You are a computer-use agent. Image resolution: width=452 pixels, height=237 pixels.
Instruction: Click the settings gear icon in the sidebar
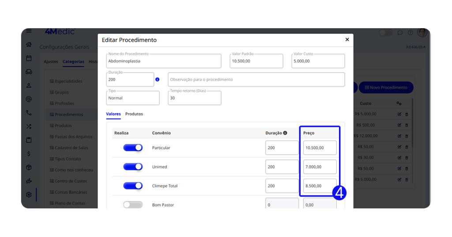pos(29,195)
